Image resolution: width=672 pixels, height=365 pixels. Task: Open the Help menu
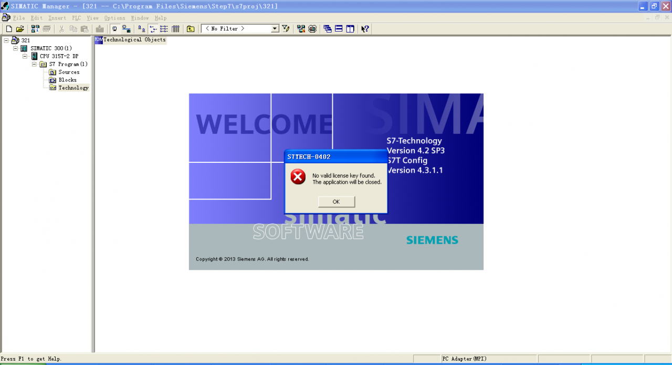coord(161,18)
